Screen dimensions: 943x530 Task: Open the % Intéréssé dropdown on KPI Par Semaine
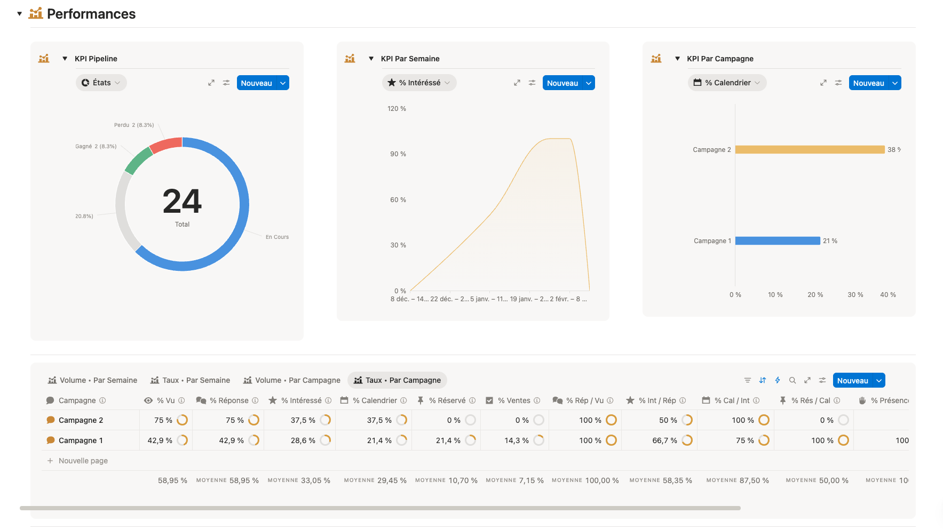coord(419,83)
